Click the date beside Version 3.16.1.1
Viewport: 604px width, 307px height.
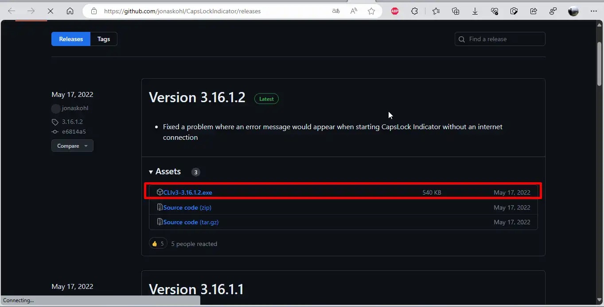coord(72,287)
